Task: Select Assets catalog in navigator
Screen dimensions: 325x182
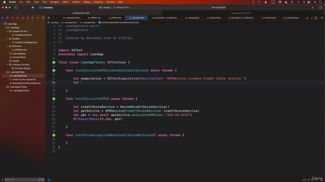Action: [16, 61]
